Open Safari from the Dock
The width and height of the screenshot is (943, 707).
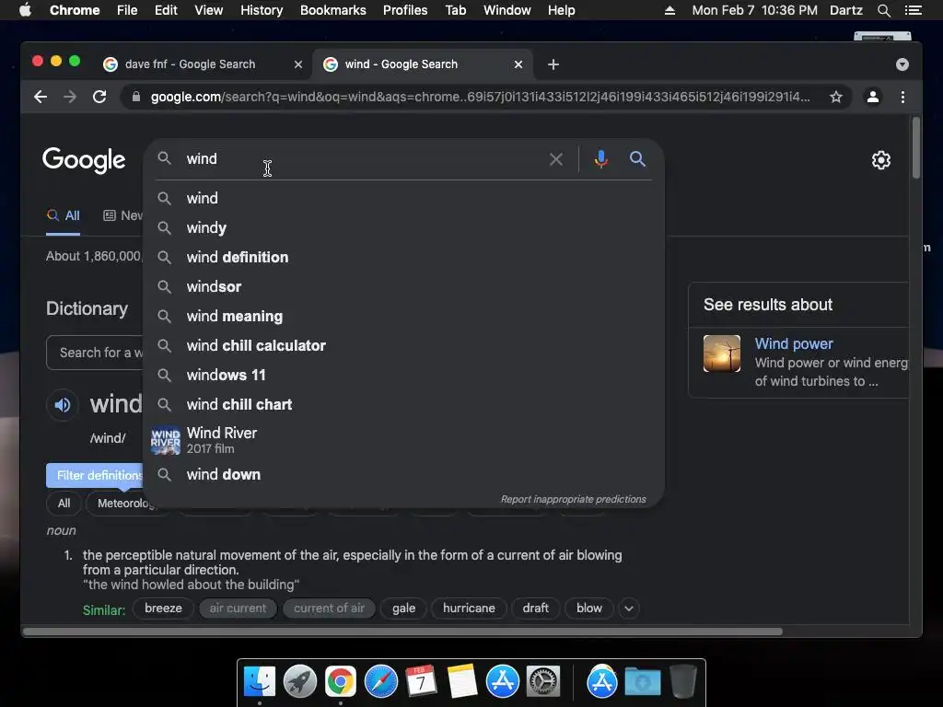[x=380, y=682]
